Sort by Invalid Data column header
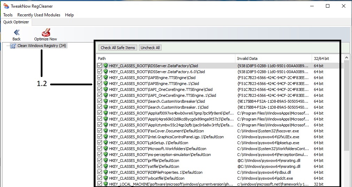 [x=273, y=59]
